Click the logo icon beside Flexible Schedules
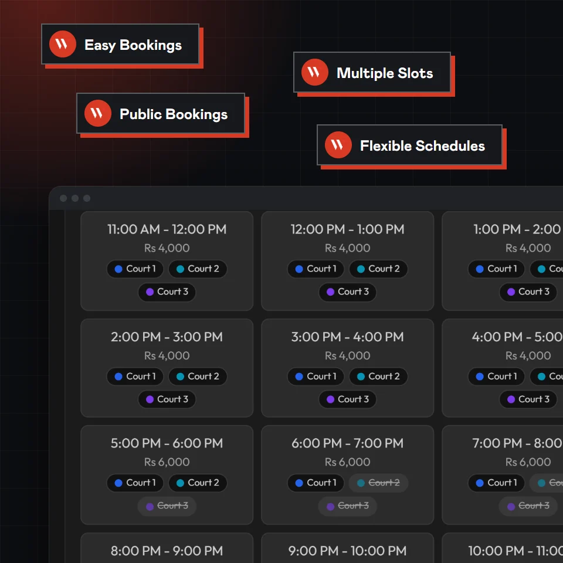This screenshot has height=563, width=563. 338,145
